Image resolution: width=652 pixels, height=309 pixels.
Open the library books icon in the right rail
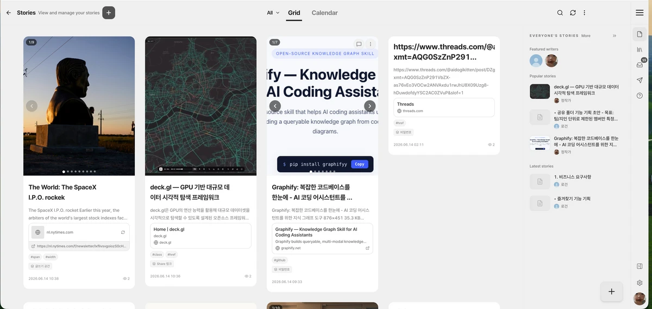click(640, 49)
